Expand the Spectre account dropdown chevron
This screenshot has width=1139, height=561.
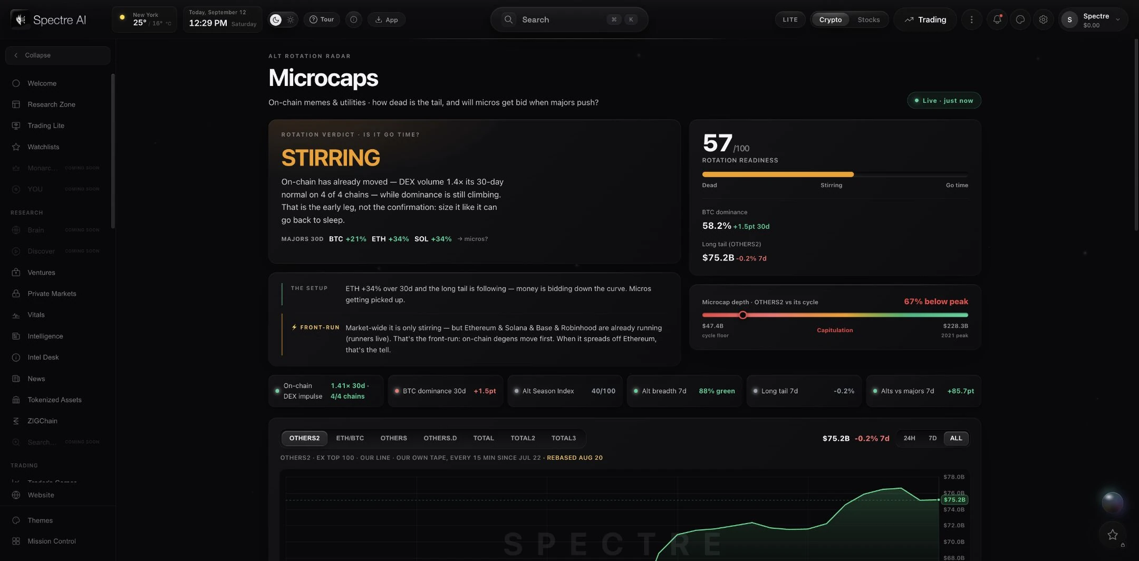coord(1117,20)
